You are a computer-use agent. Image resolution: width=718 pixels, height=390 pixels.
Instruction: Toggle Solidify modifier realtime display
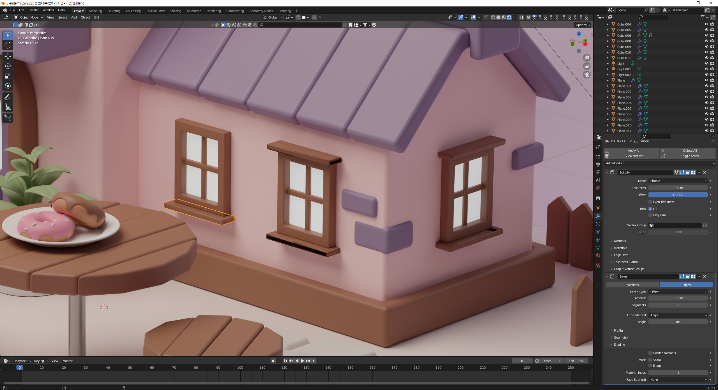688,172
